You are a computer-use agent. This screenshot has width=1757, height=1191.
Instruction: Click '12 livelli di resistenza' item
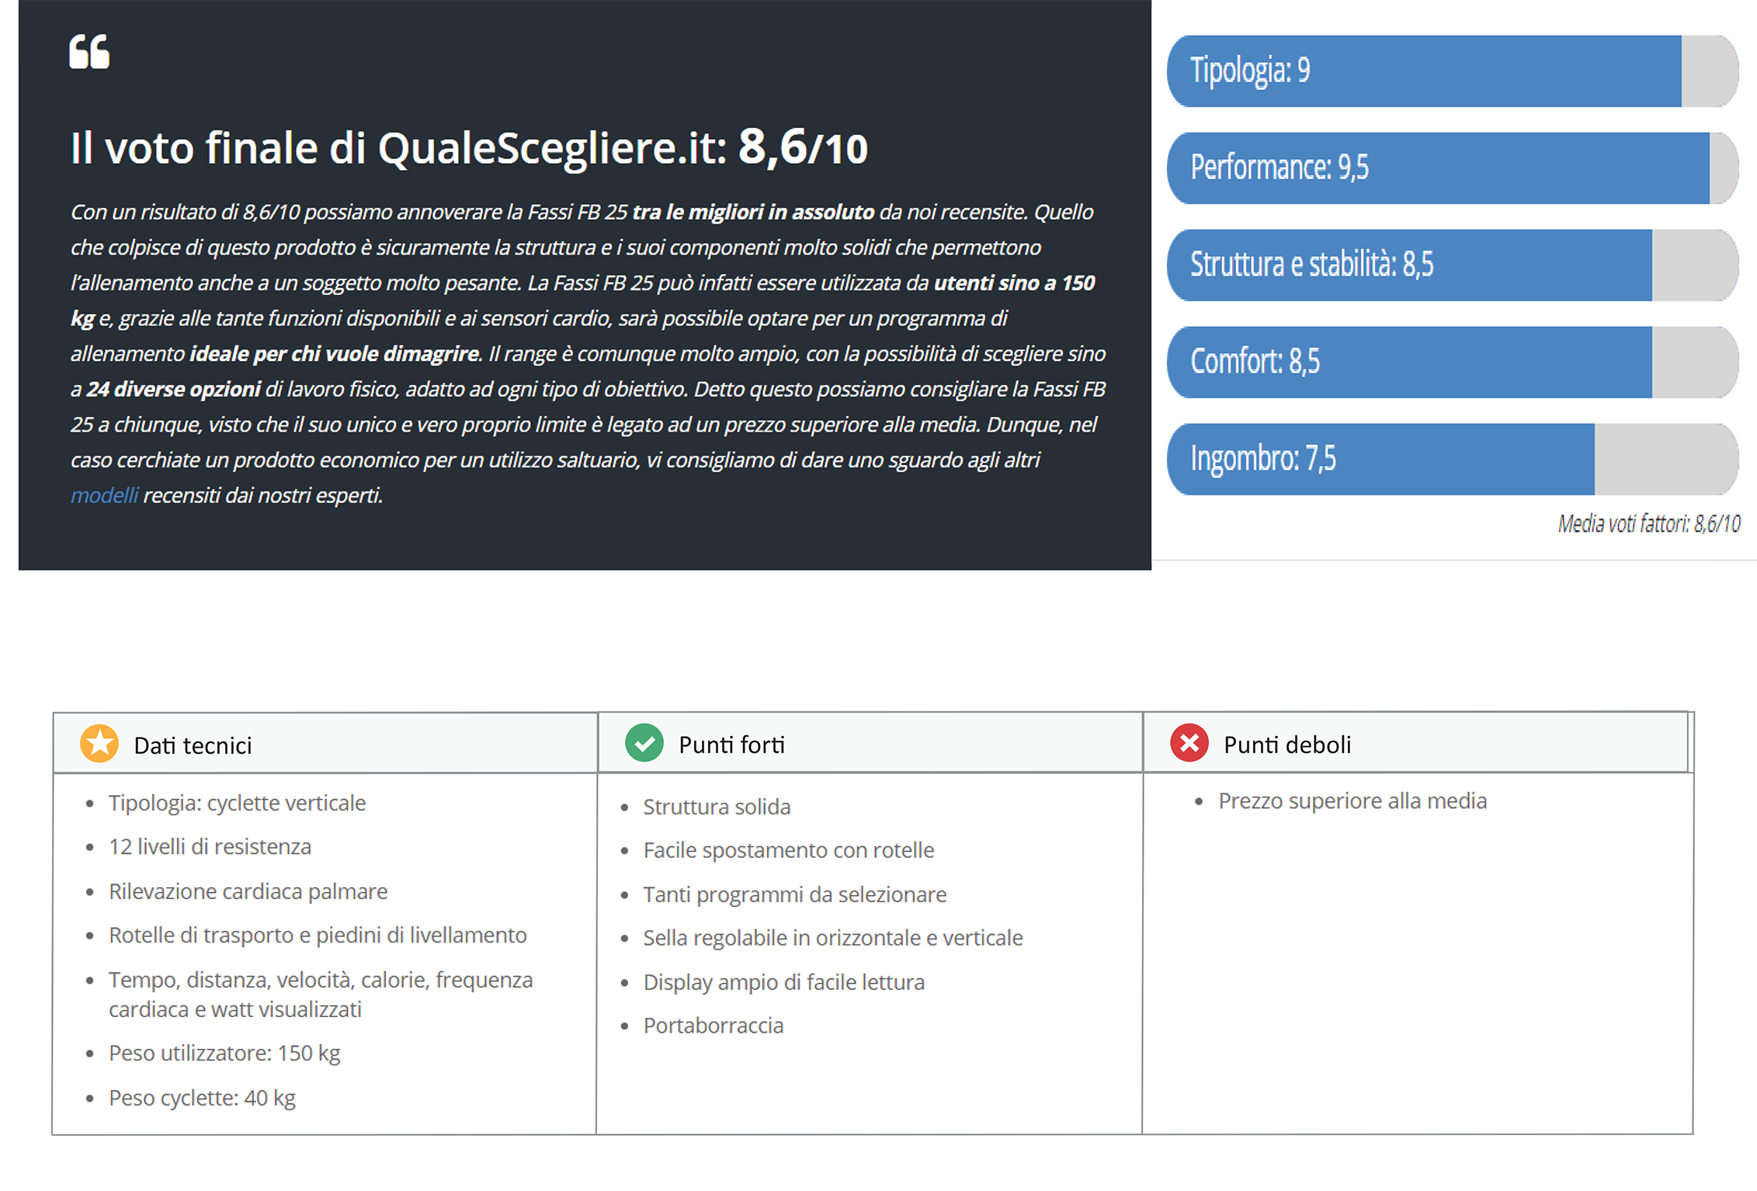click(x=210, y=846)
